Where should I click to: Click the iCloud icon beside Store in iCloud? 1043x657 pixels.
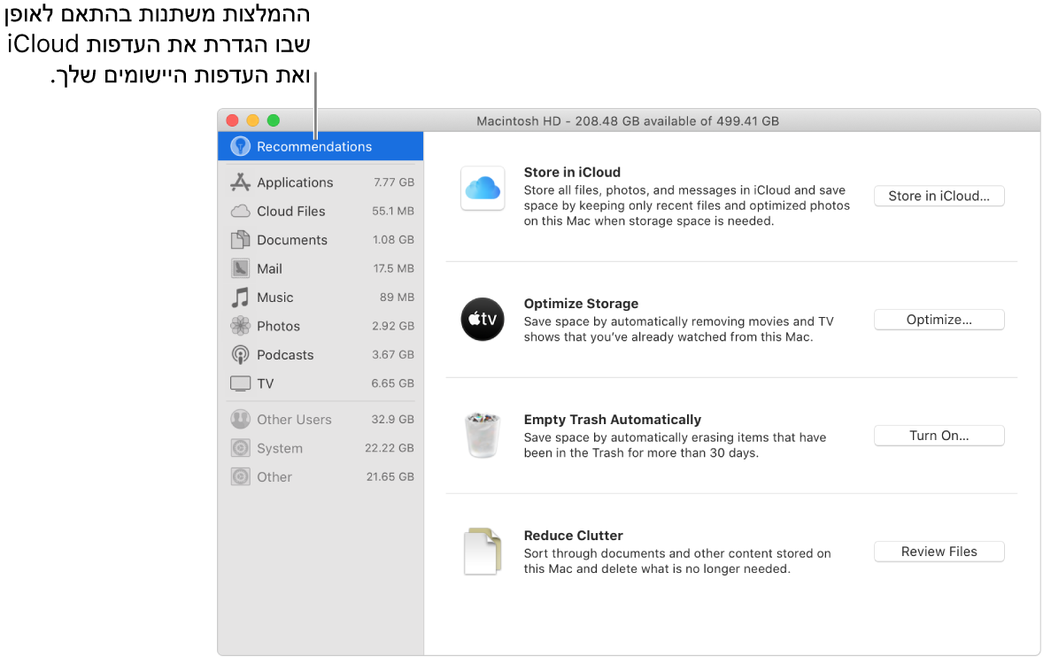pos(483,189)
